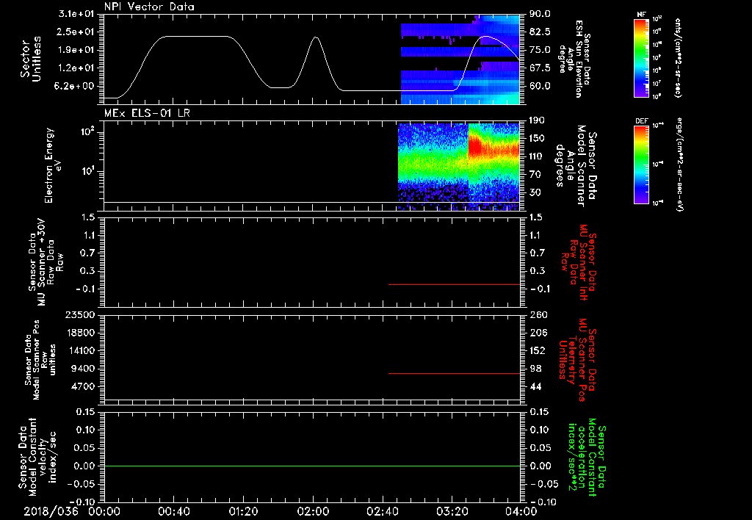Click the DEF color scale bar
This screenshot has height=520, width=752.
[x=642, y=165]
